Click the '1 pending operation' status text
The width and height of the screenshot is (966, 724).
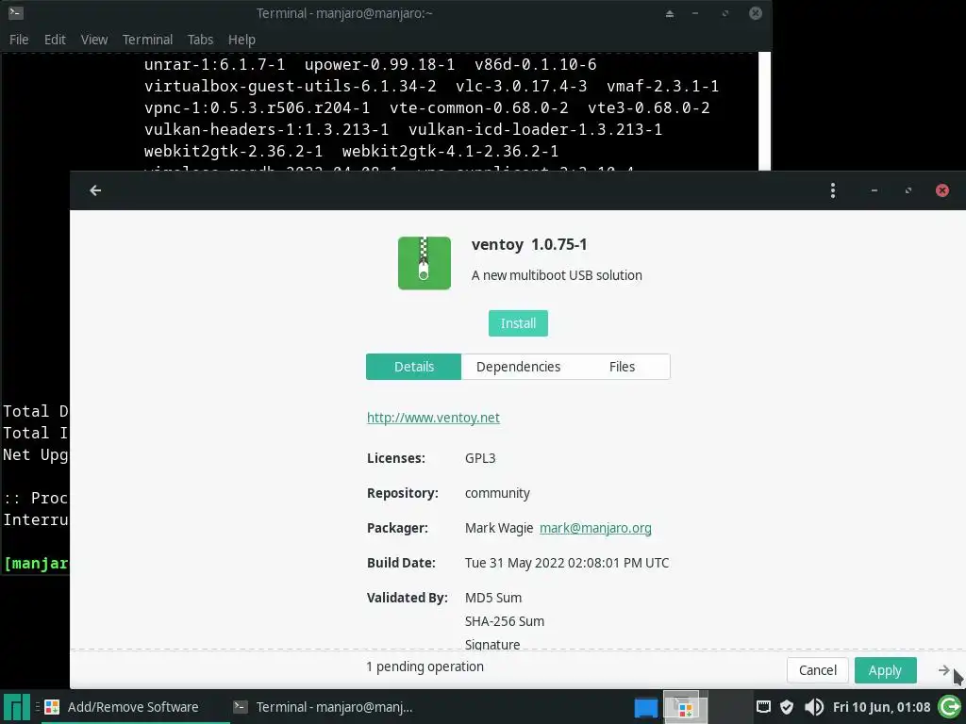pyautogui.click(x=425, y=666)
